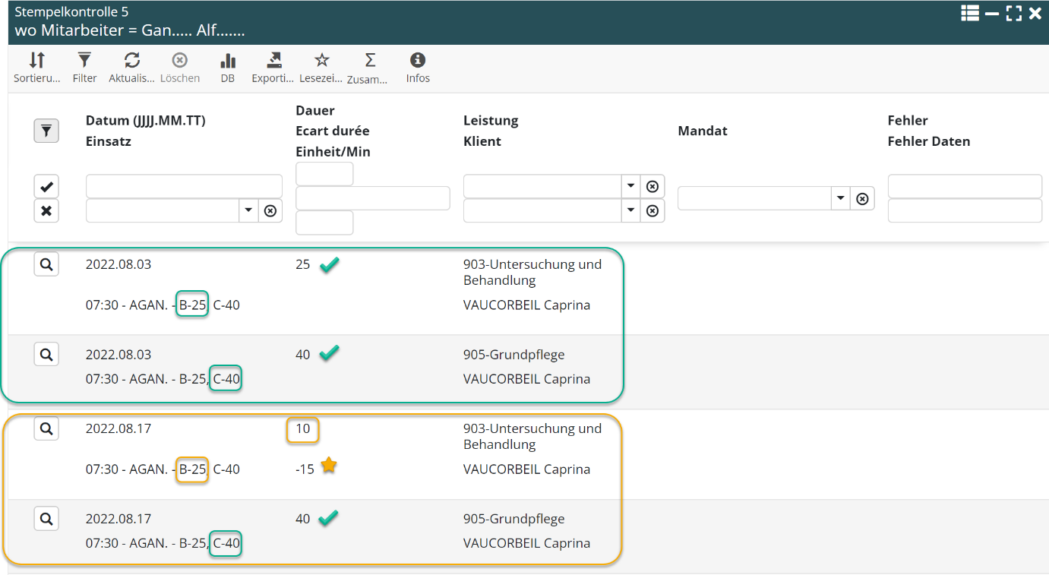1049x575 pixels.
Task: Toggle the filter row funnel button
Action: pos(46,131)
